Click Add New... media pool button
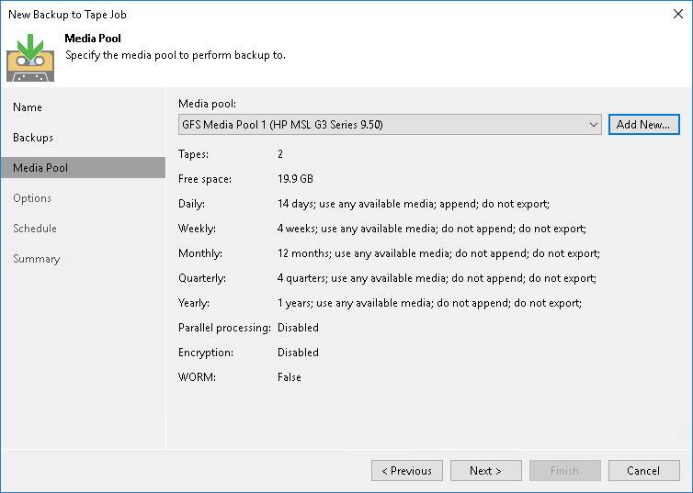Image resolution: width=693 pixels, height=493 pixels. (x=644, y=125)
